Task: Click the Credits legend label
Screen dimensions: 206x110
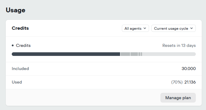Action: 23,45
